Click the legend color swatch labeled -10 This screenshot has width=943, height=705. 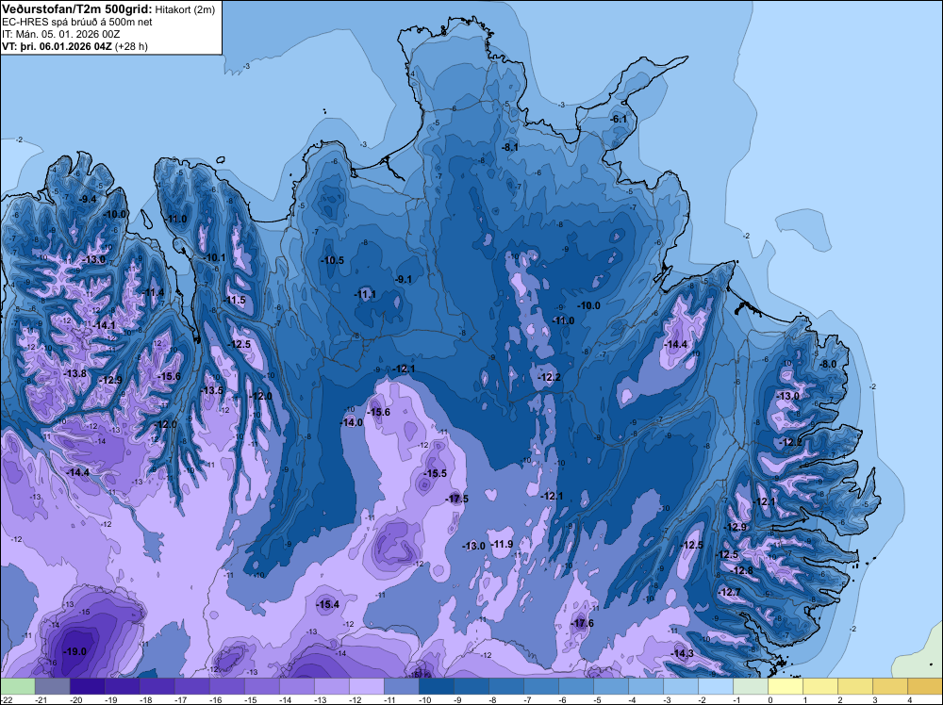coord(436,686)
